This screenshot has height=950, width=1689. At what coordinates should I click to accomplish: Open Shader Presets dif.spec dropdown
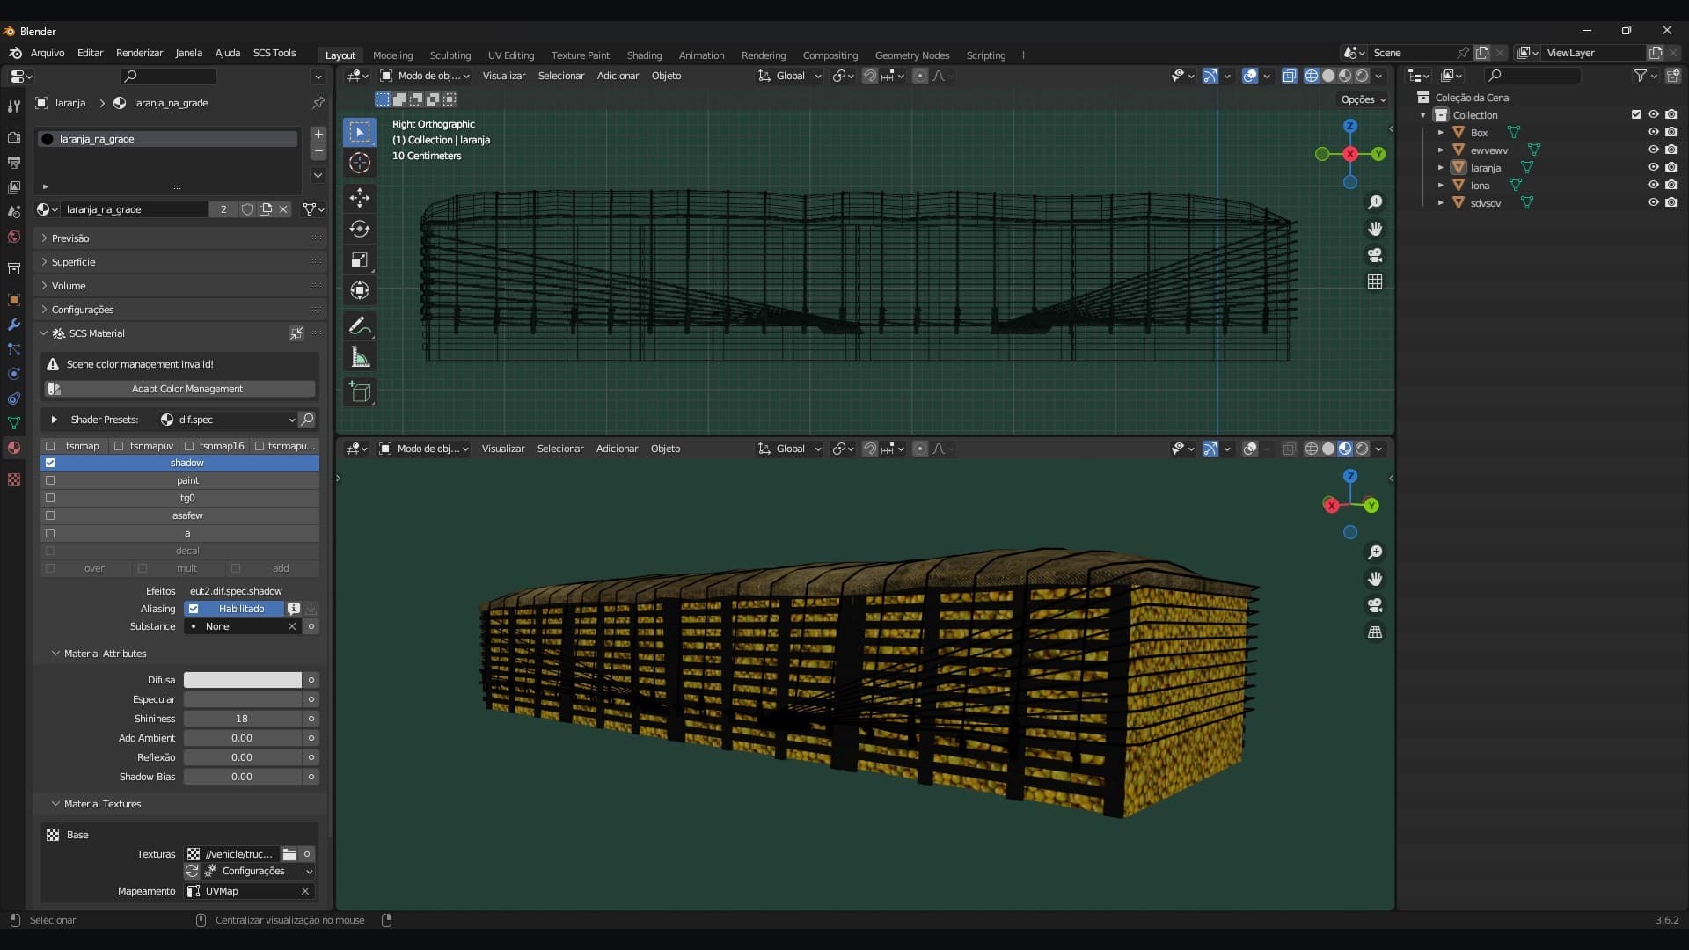click(x=227, y=420)
